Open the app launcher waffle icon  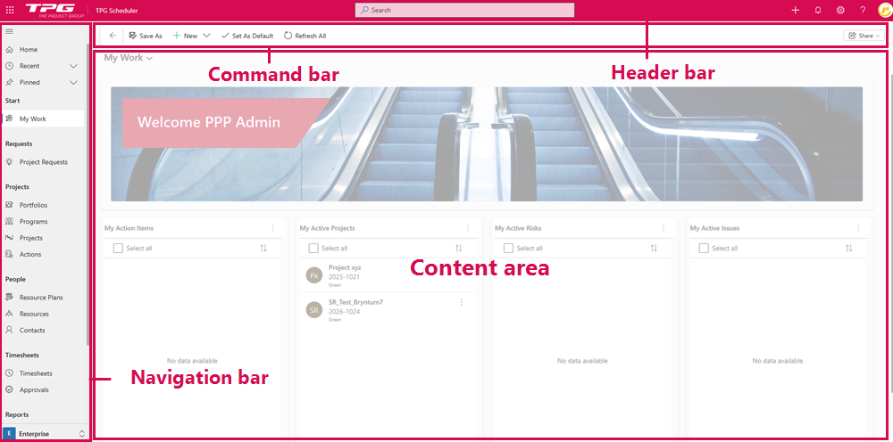(x=10, y=10)
